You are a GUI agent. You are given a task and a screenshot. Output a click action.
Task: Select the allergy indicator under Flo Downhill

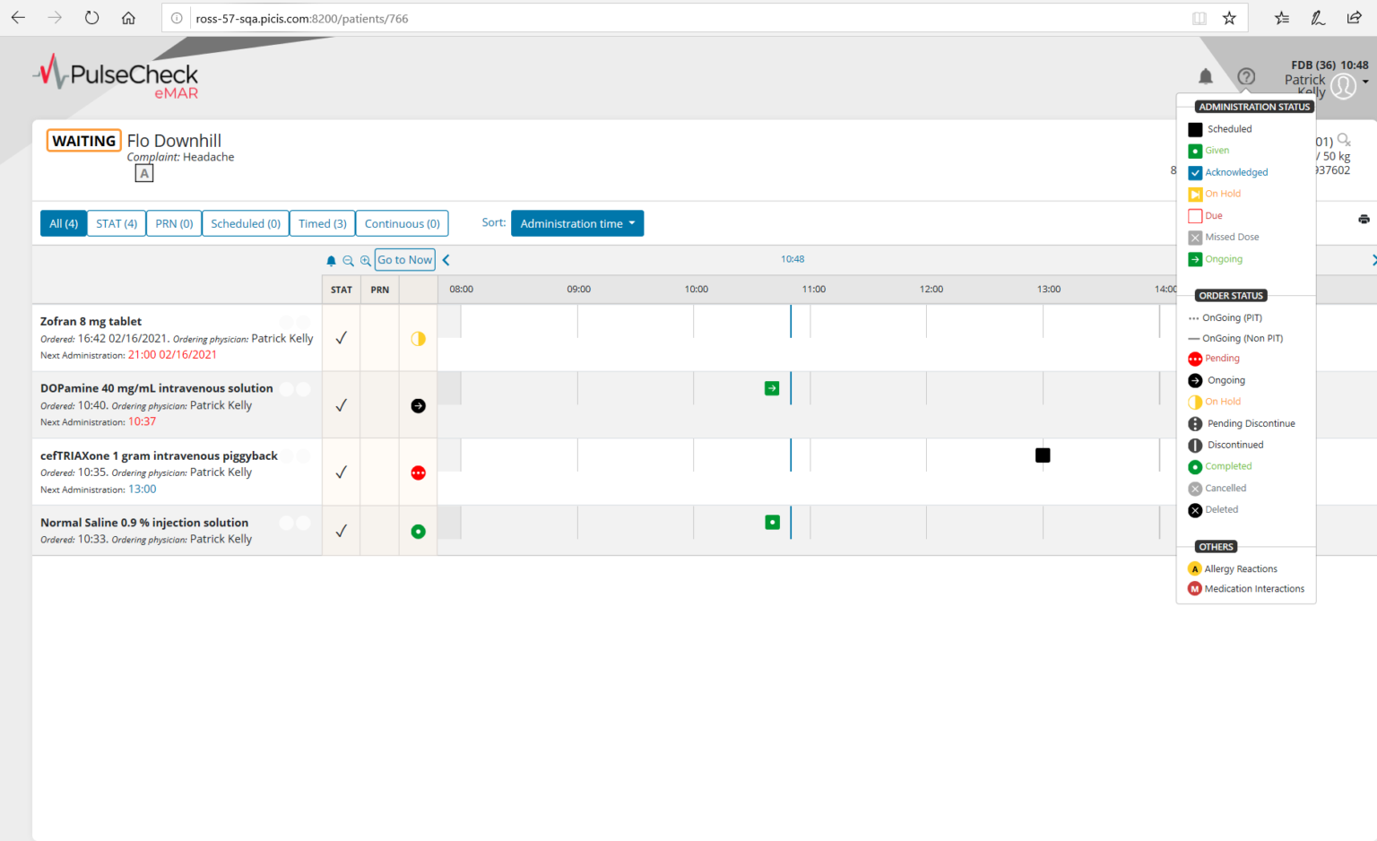[143, 172]
